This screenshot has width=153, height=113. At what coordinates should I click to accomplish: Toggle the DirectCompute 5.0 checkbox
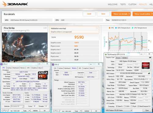[x=138, y=106]
